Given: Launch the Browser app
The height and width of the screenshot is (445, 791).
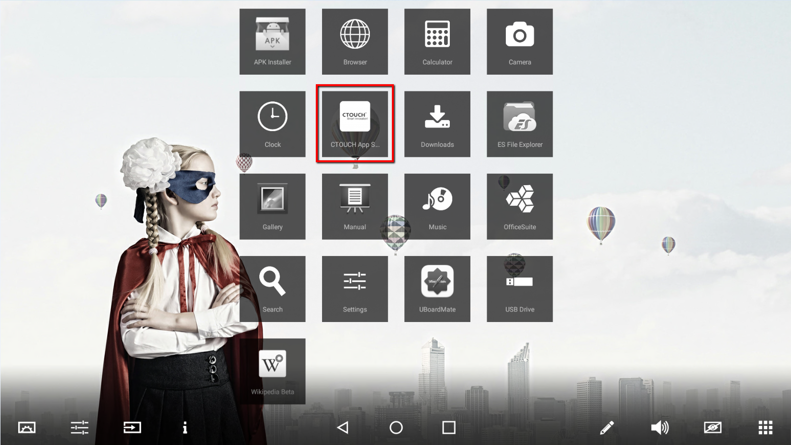Looking at the screenshot, I should (x=355, y=42).
